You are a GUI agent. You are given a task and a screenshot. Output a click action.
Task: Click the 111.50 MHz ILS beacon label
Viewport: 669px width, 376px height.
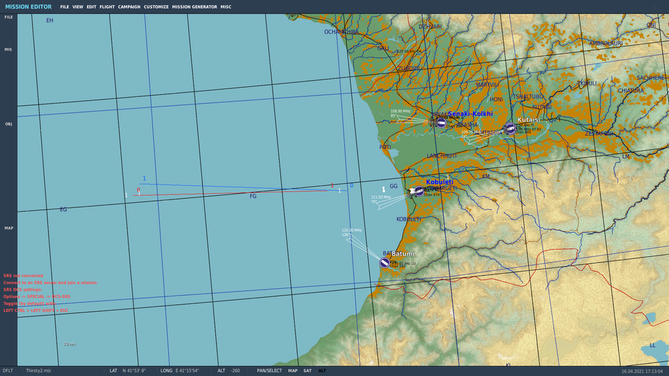[x=381, y=197]
